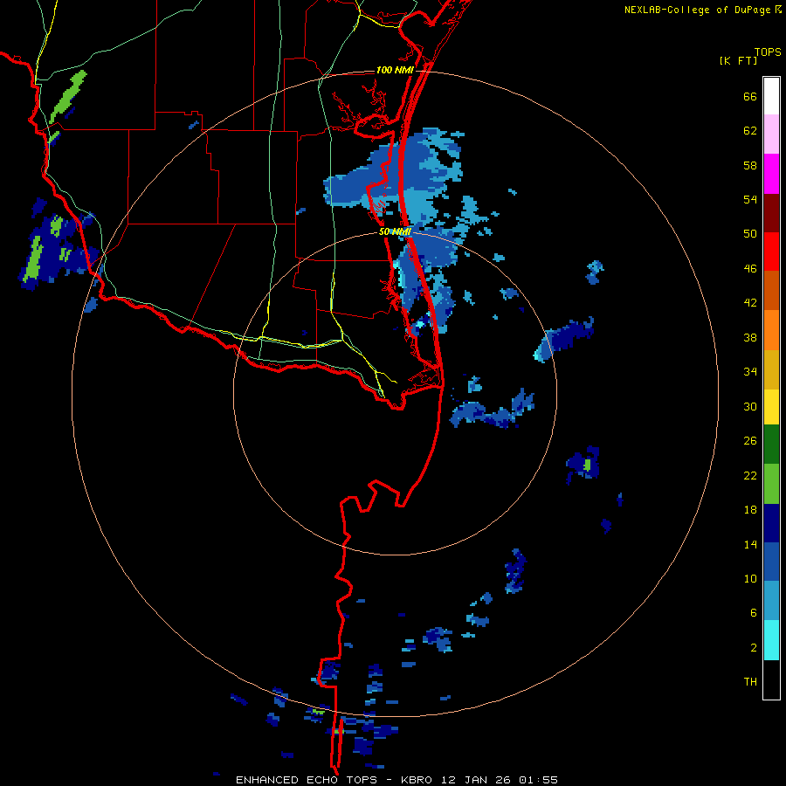Select the 18 legend value

(750, 510)
